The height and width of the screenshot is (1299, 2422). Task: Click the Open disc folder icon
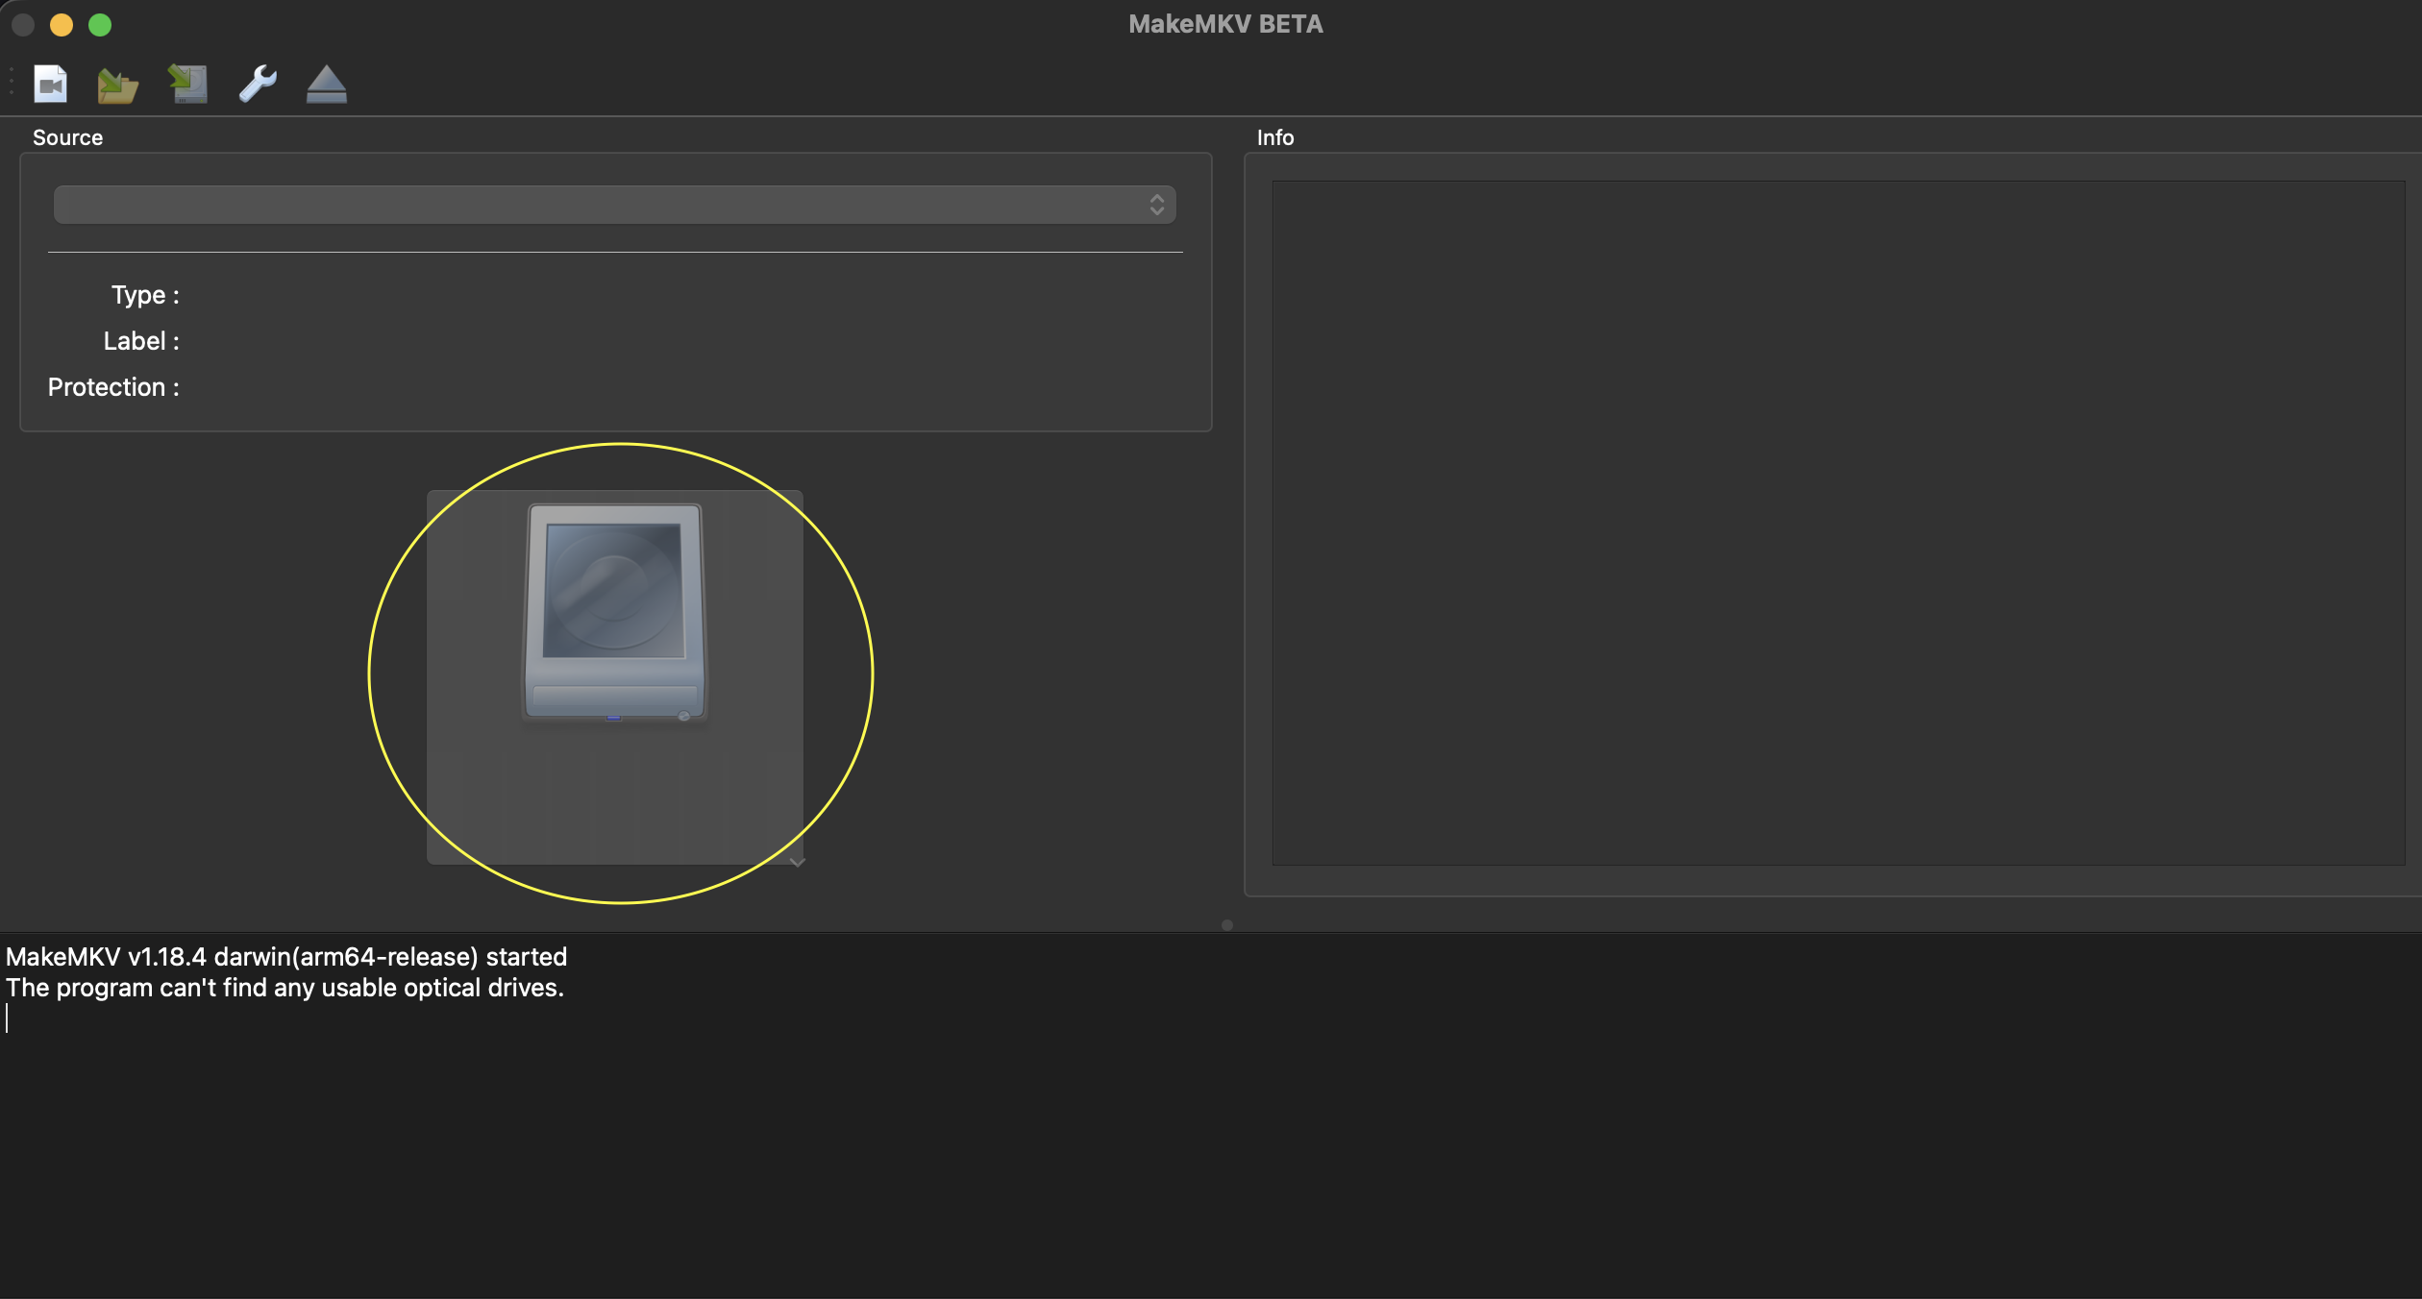tap(118, 86)
